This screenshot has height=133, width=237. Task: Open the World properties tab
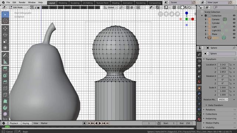[199, 82]
